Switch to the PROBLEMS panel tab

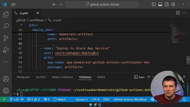point(23,77)
